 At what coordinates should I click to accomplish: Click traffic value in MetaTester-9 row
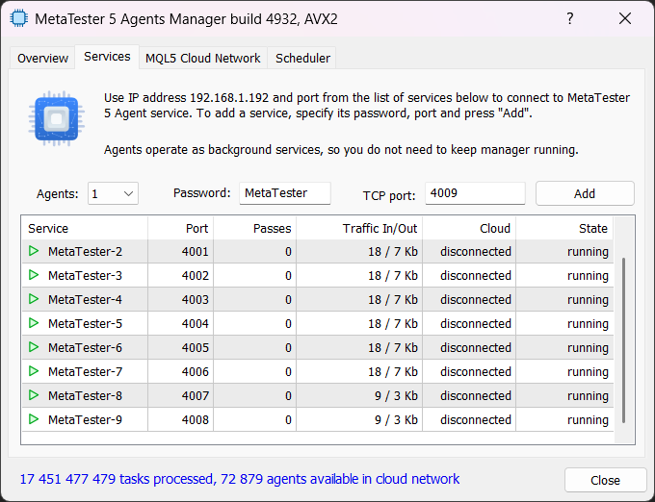pyautogui.click(x=396, y=420)
